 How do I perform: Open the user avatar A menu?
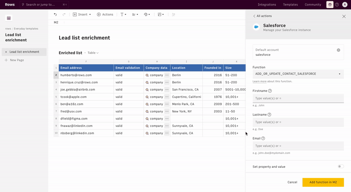pyautogui.click(x=345, y=4)
